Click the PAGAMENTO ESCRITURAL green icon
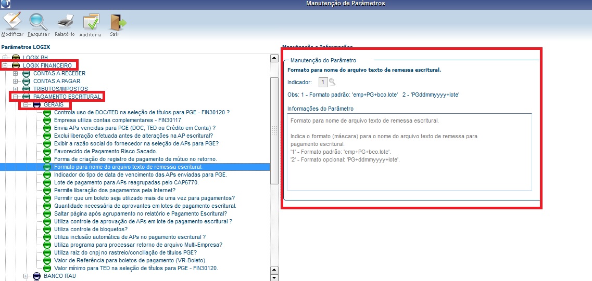This screenshot has height=281, width=592. point(26,97)
